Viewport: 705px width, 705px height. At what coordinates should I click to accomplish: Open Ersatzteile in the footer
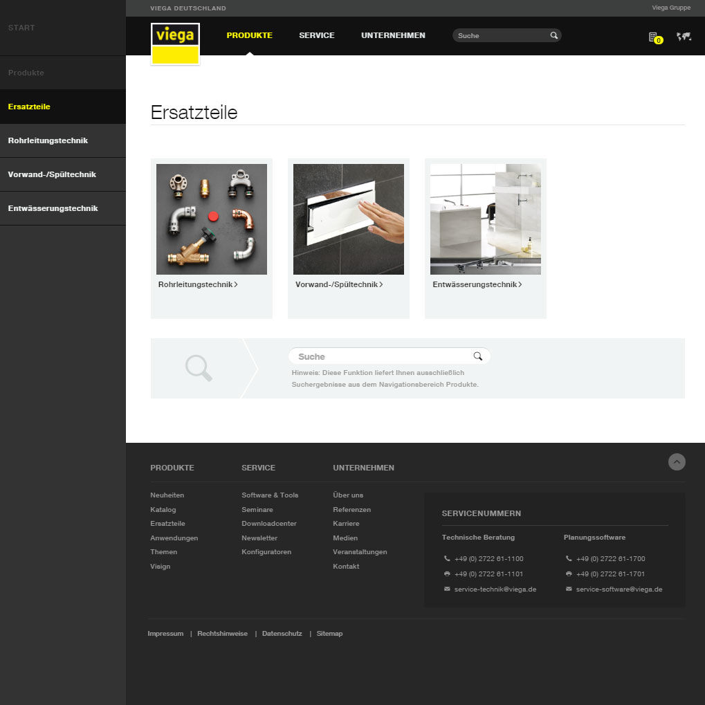pyautogui.click(x=167, y=523)
